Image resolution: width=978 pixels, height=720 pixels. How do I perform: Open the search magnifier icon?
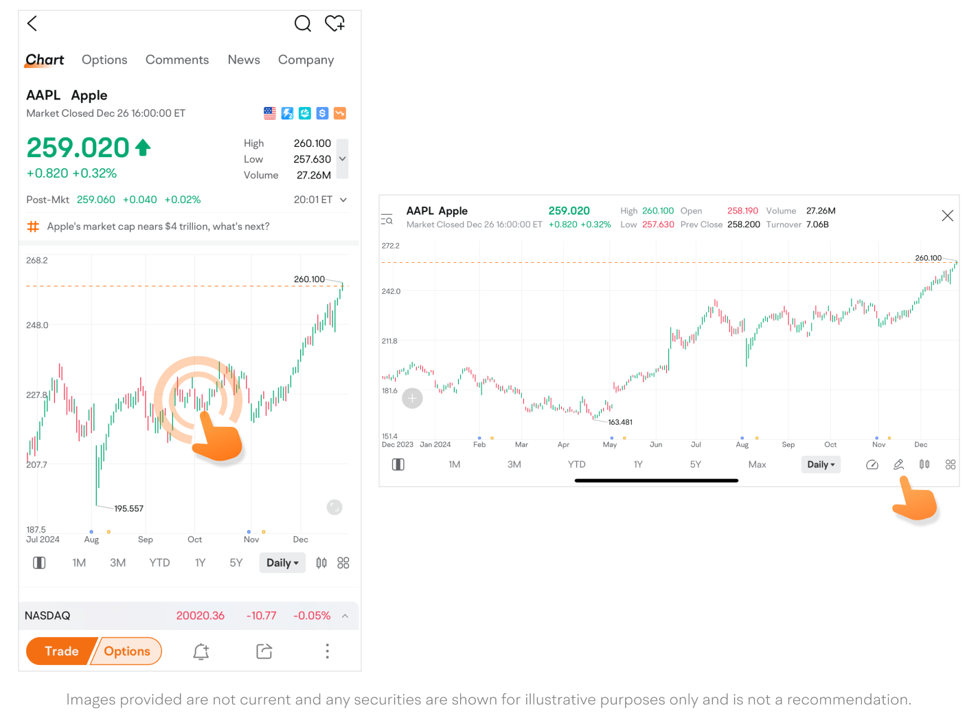[x=302, y=24]
